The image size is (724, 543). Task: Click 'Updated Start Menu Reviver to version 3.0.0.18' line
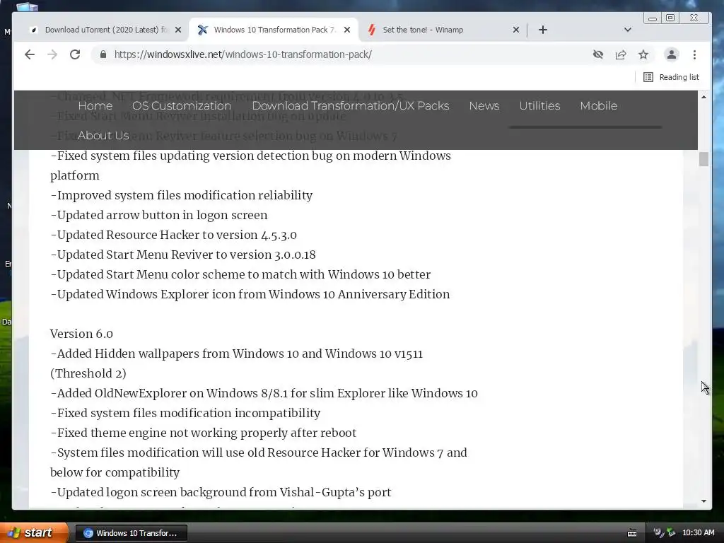click(183, 255)
